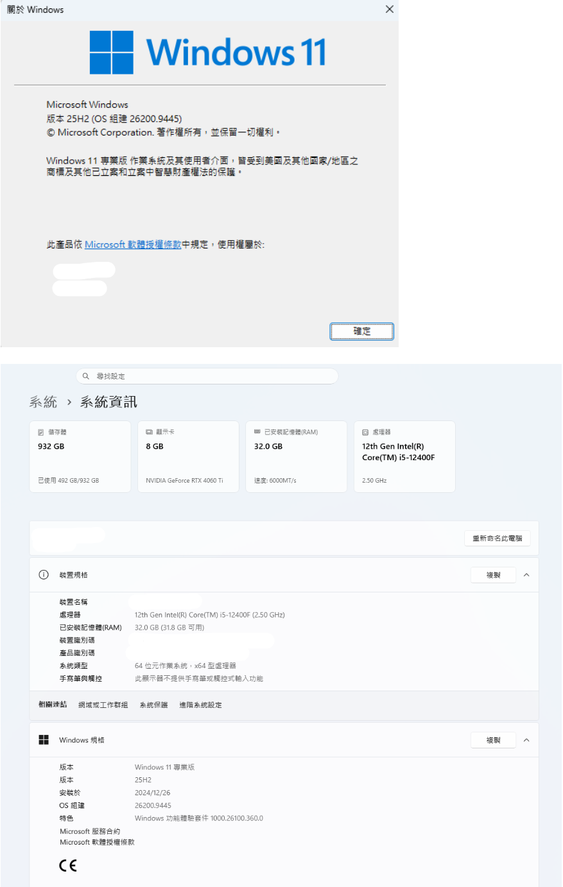The height and width of the screenshot is (887, 563).
Task: Click the 確定 button in About Windows dialog
Action: [361, 331]
